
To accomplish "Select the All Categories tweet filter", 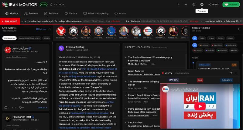I will pyautogui.click(x=9, y=38).
